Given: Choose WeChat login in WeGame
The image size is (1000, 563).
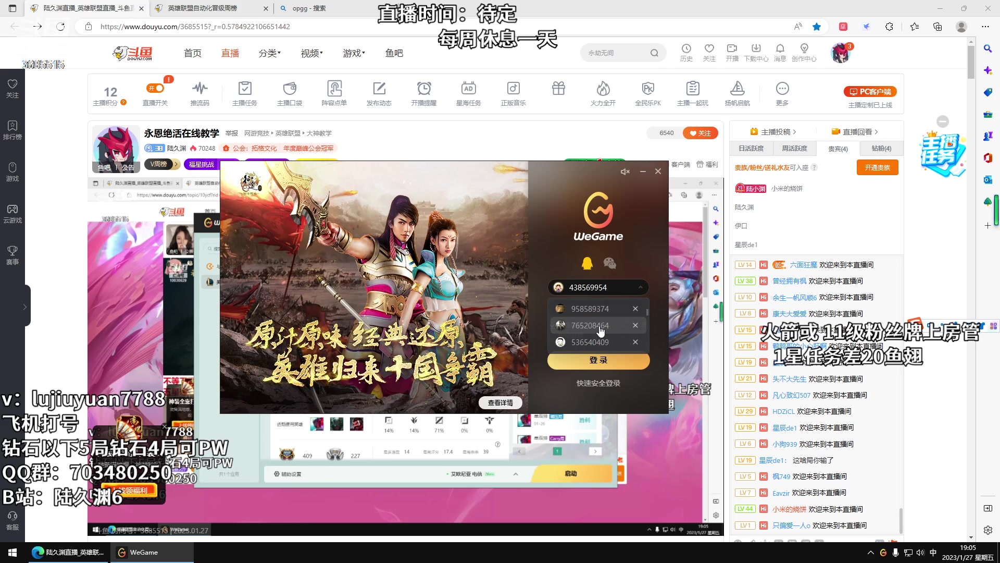Looking at the screenshot, I should click(x=610, y=263).
